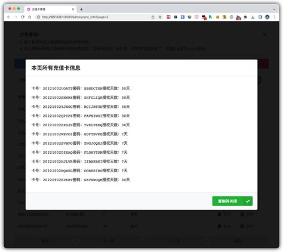Viewport: 283px width, 252px height.
Task: Click the share page icon
Action: tap(153, 17)
